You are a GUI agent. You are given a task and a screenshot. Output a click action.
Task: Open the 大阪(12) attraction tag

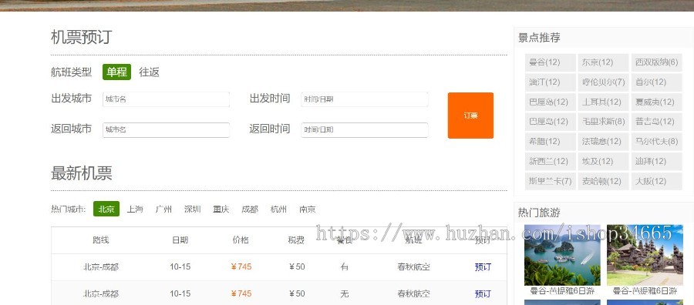point(656,181)
